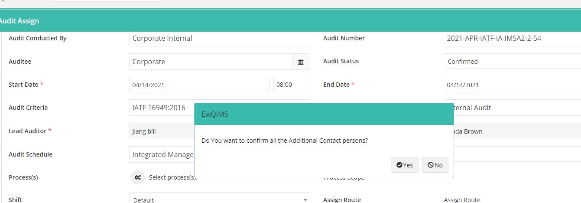Click the Audit Conducted By field
The height and width of the screenshot is (203, 581).
(220, 38)
